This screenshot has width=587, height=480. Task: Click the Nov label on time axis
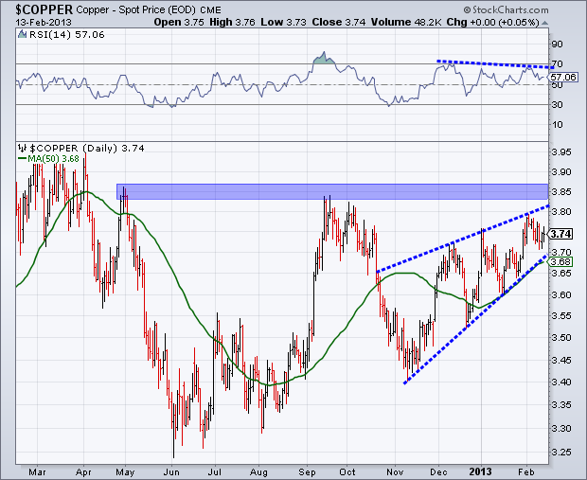pyautogui.click(x=395, y=471)
